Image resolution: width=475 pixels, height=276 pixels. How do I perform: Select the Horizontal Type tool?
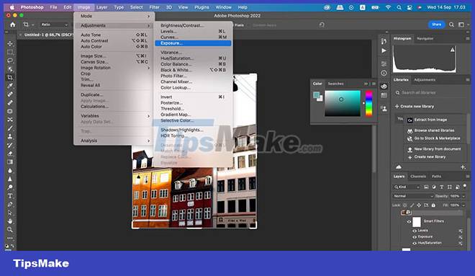(10, 196)
